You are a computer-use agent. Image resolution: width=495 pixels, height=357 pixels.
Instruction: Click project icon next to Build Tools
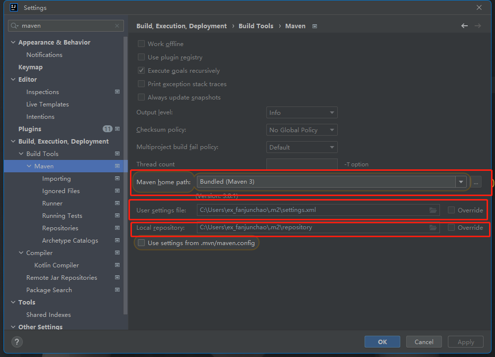pos(118,154)
